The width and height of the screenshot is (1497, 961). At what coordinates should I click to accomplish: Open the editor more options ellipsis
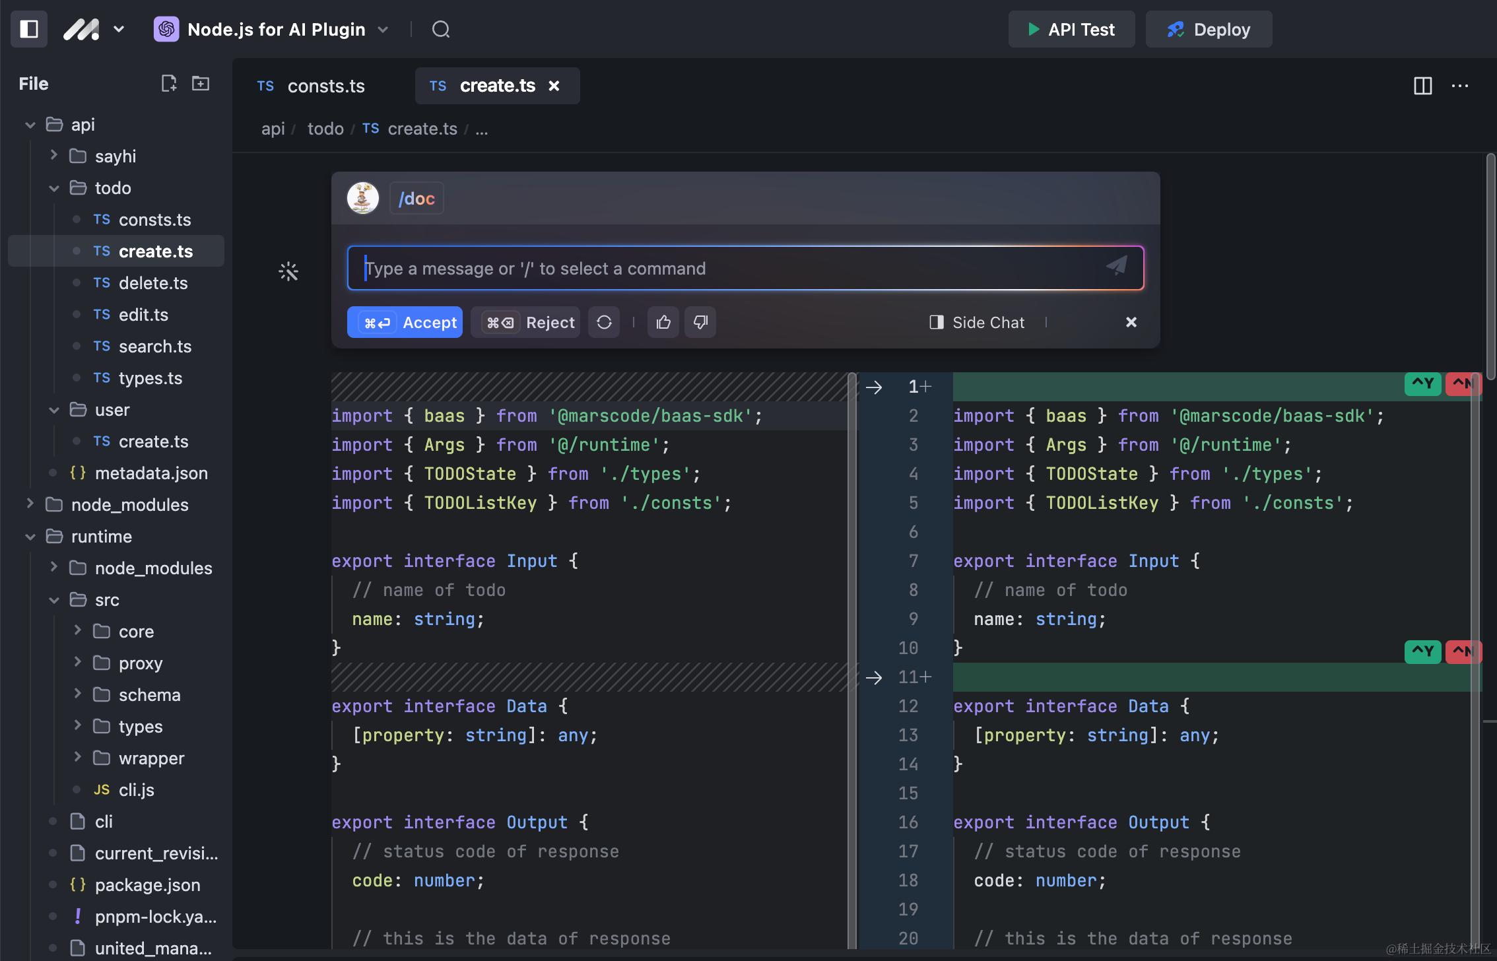[1460, 86]
